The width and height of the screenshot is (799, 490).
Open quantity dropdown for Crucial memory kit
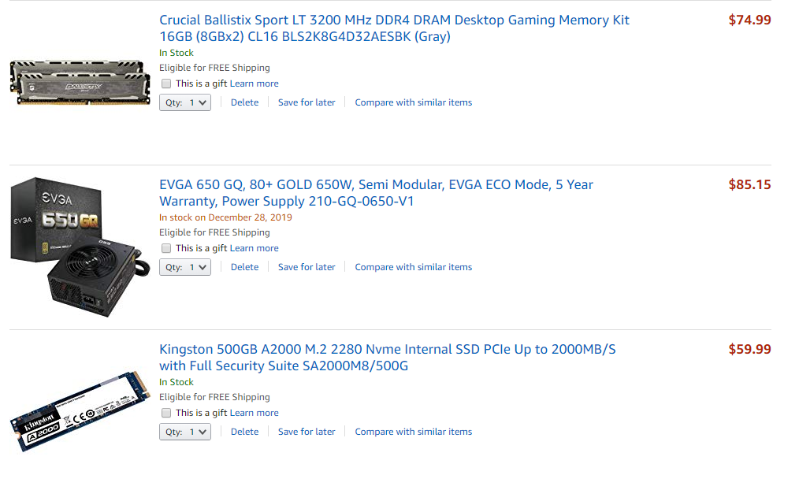[185, 102]
